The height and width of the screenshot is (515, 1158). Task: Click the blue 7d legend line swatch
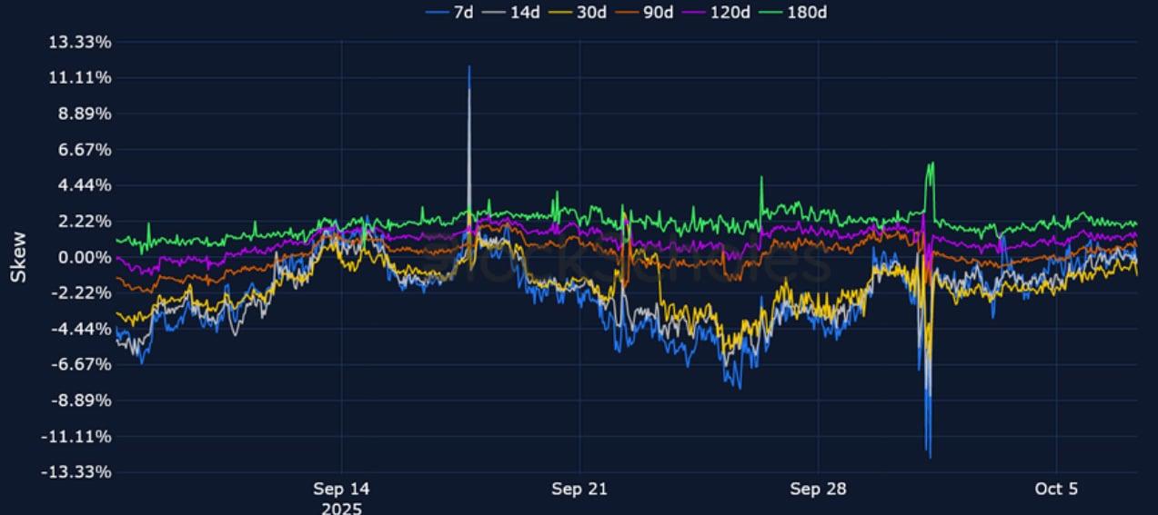[x=437, y=13]
